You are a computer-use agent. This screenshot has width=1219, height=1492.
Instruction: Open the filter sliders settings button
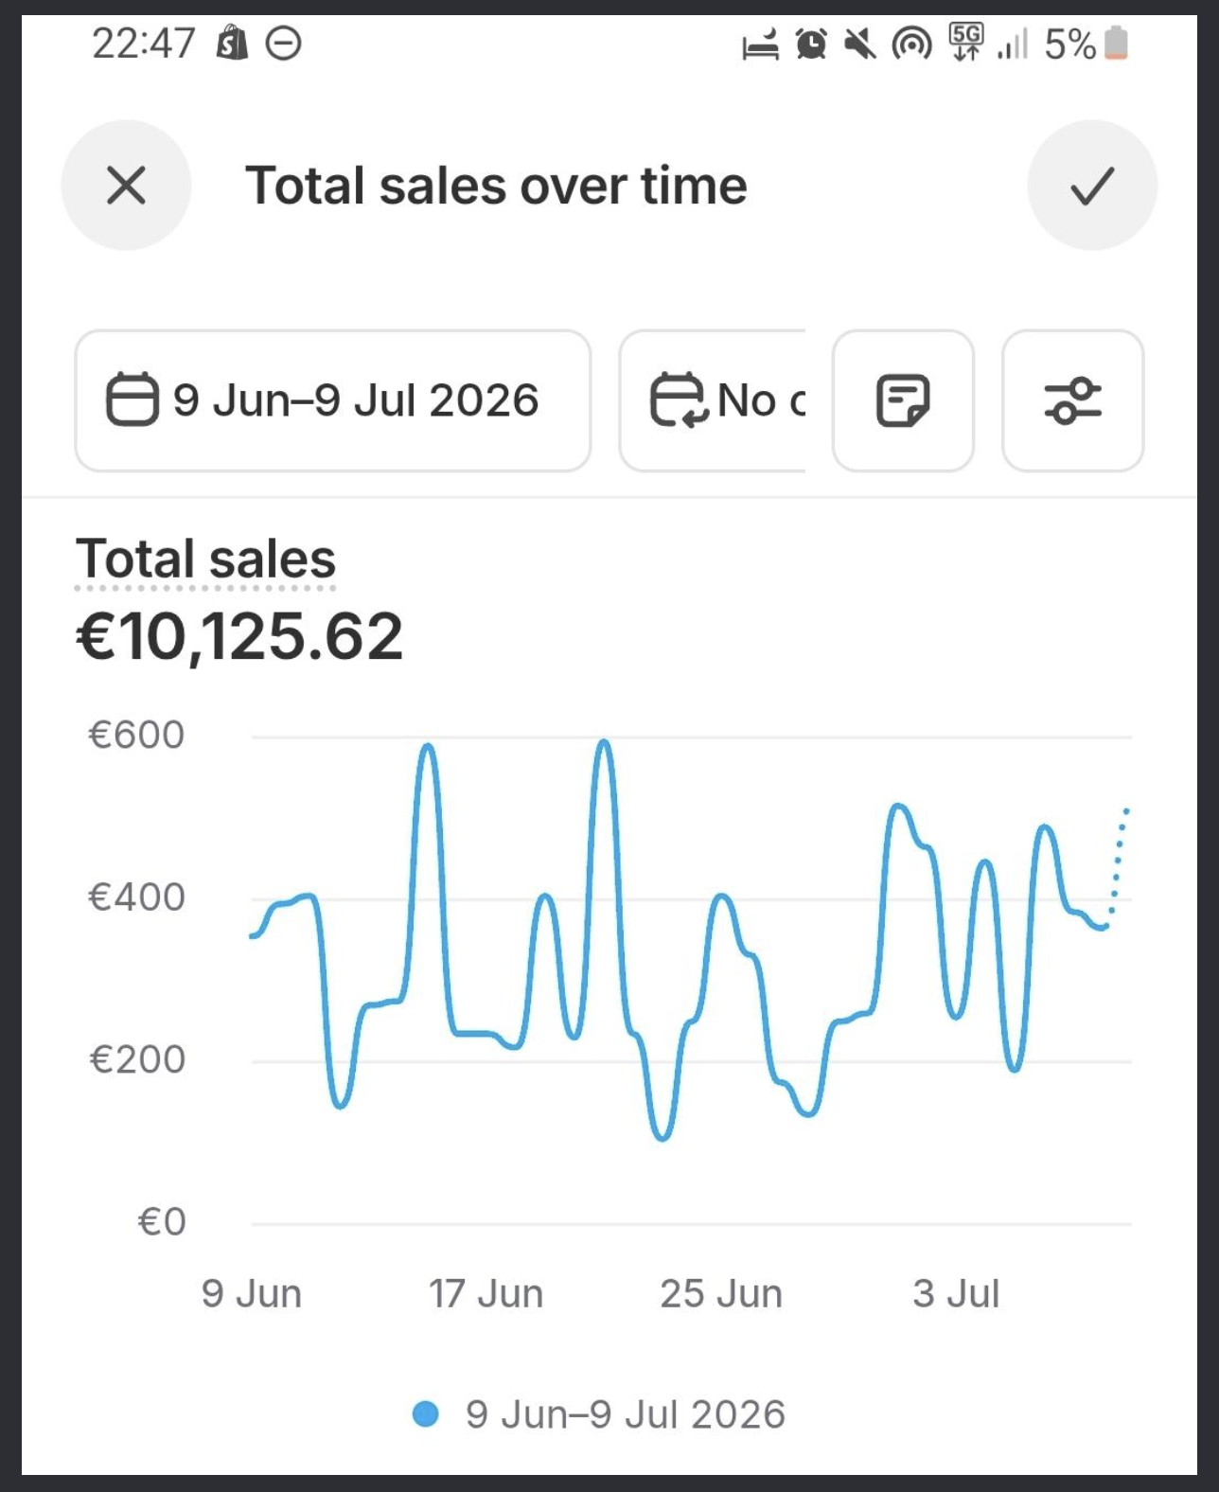click(x=1072, y=400)
